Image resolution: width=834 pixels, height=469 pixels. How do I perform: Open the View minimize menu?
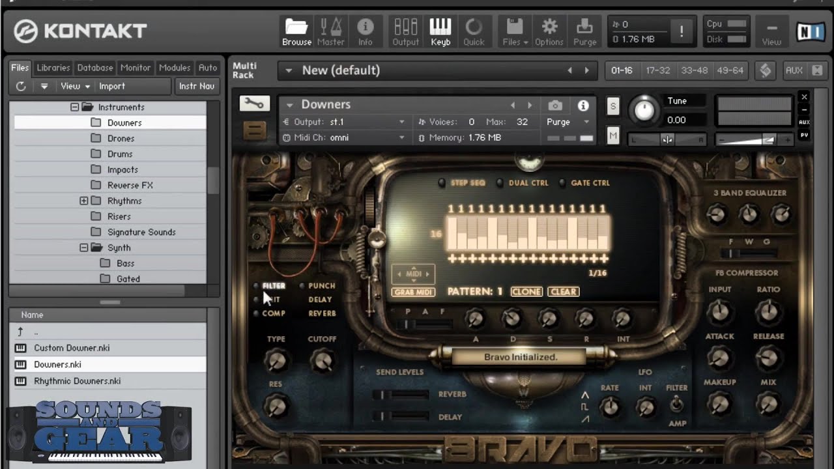click(771, 31)
